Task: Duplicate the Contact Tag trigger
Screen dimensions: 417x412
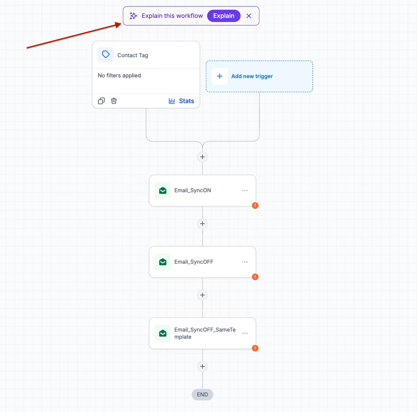Action: pyautogui.click(x=101, y=101)
